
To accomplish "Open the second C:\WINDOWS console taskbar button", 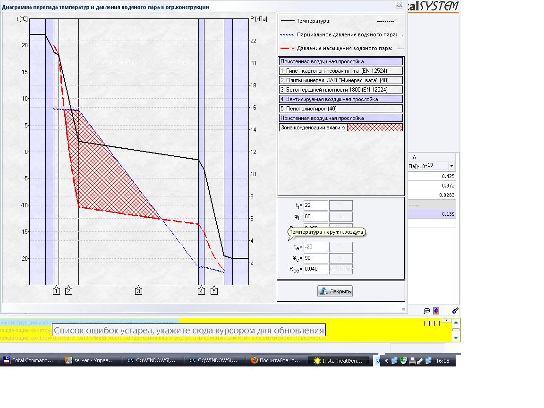I will click(214, 360).
